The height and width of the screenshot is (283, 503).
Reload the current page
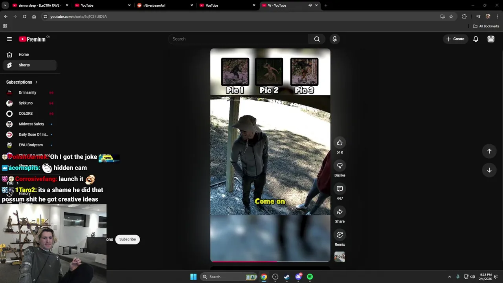[x=24, y=17]
